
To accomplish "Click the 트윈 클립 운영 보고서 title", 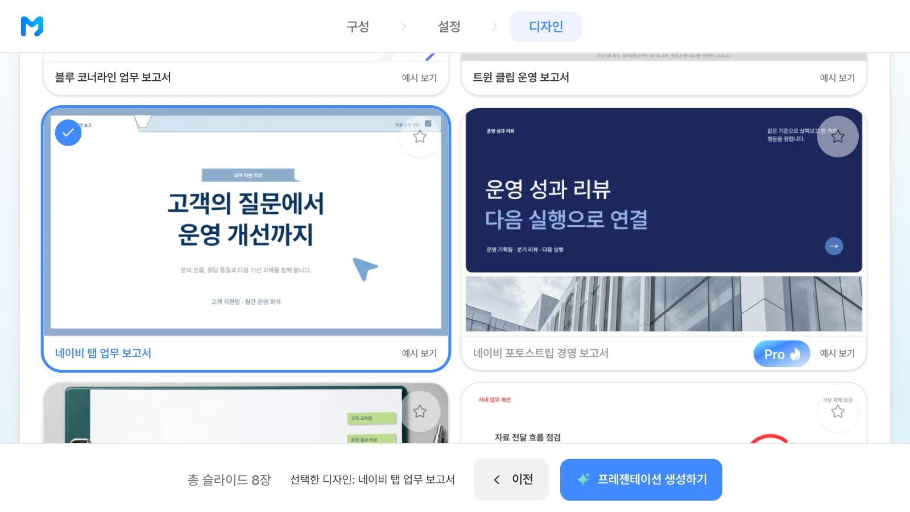I will tap(521, 77).
